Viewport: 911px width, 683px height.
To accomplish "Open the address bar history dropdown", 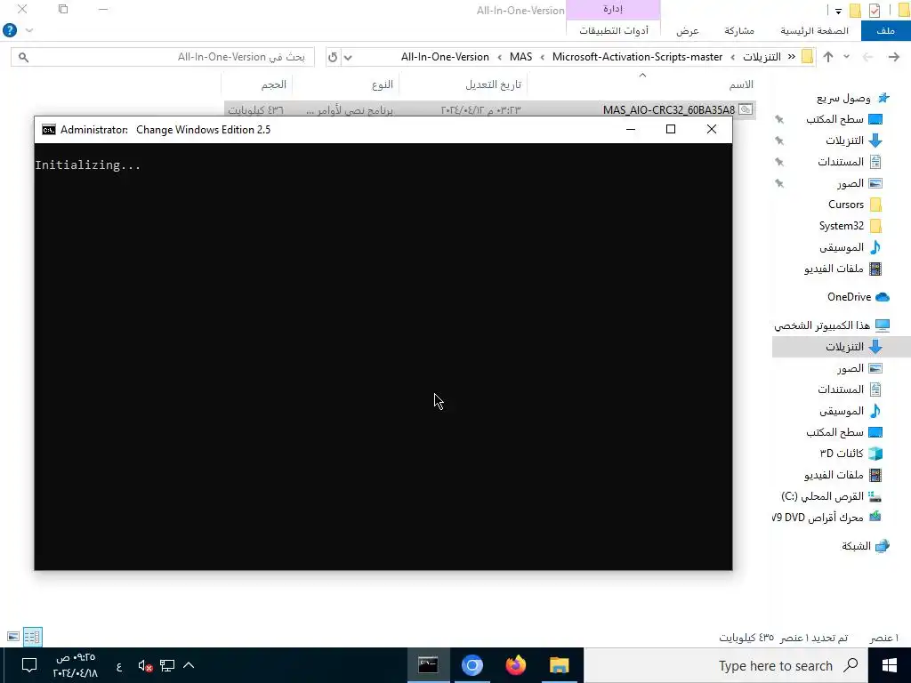I will (x=348, y=57).
